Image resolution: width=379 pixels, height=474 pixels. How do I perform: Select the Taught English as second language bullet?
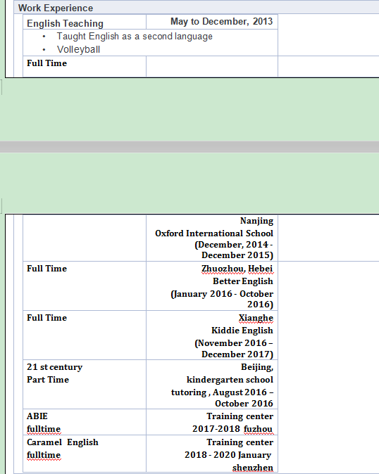[135, 37]
